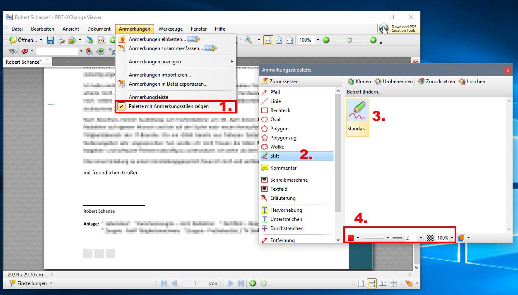Click Betreff ändern link

[x=364, y=91]
